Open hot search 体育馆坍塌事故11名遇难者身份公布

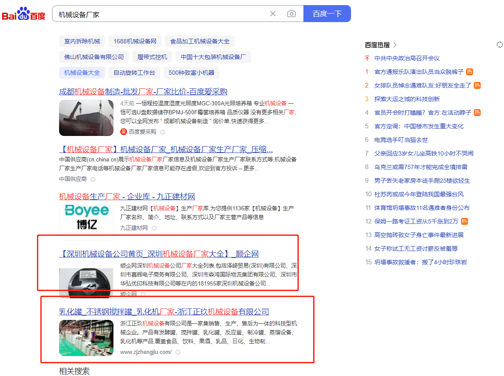click(422, 208)
